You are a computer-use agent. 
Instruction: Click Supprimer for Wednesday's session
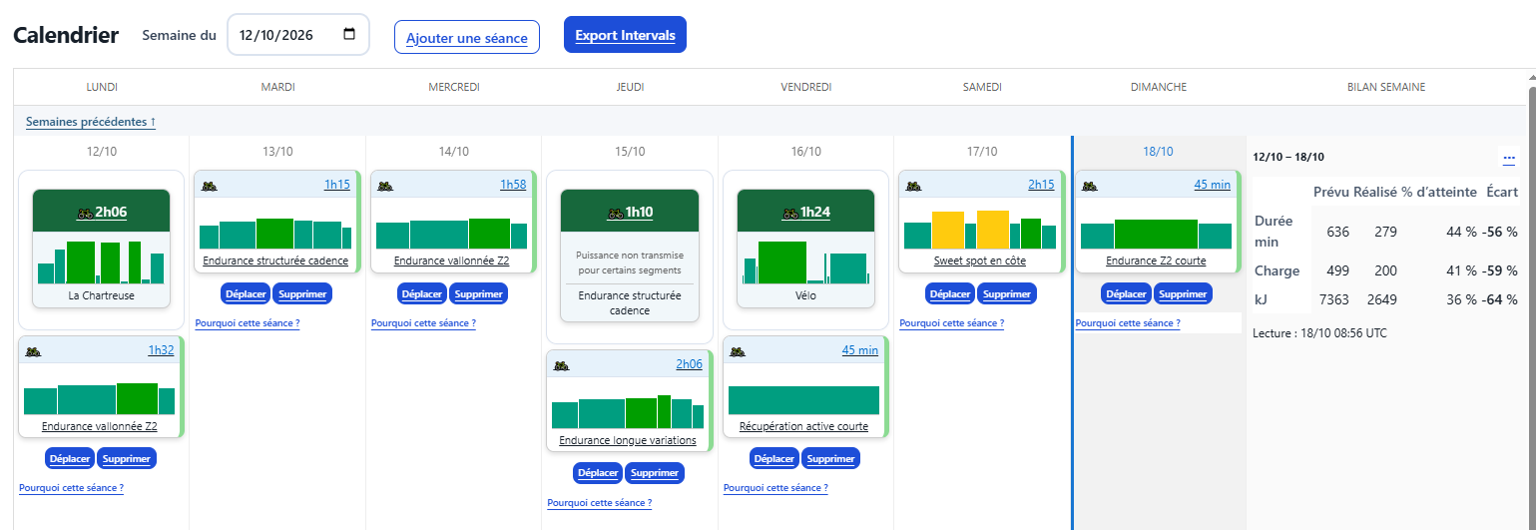(x=478, y=293)
